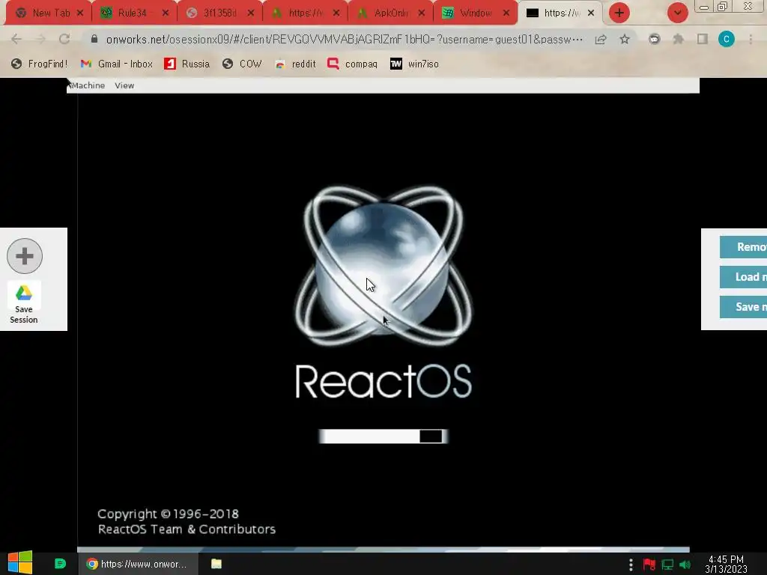
Task: Open the View menu
Action: (x=124, y=85)
